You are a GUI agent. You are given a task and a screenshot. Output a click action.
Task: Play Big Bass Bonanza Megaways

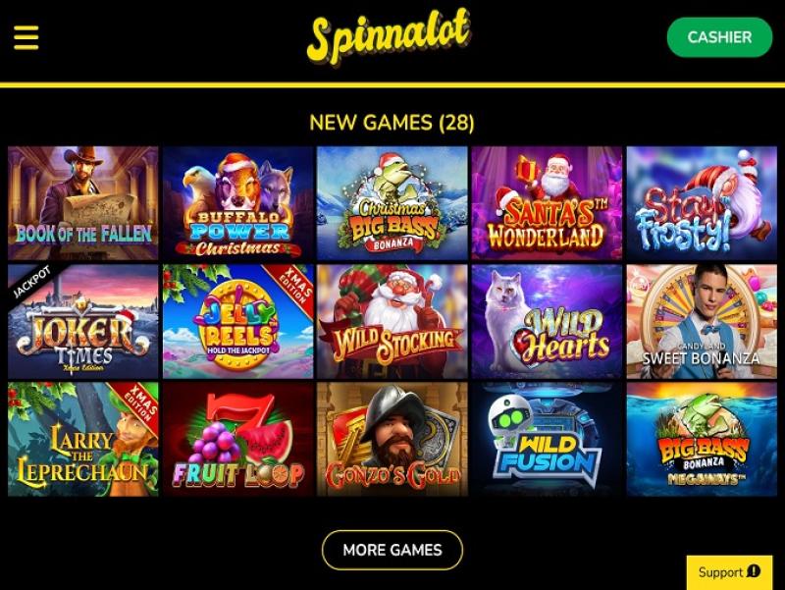coord(702,439)
